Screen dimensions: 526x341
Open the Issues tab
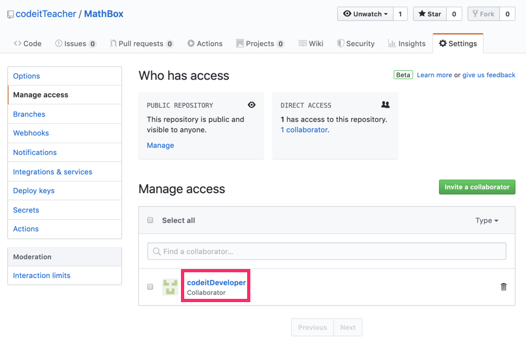[75, 43]
